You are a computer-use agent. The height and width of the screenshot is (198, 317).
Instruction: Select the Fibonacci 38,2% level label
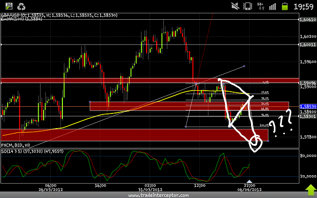tap(265, 99)
